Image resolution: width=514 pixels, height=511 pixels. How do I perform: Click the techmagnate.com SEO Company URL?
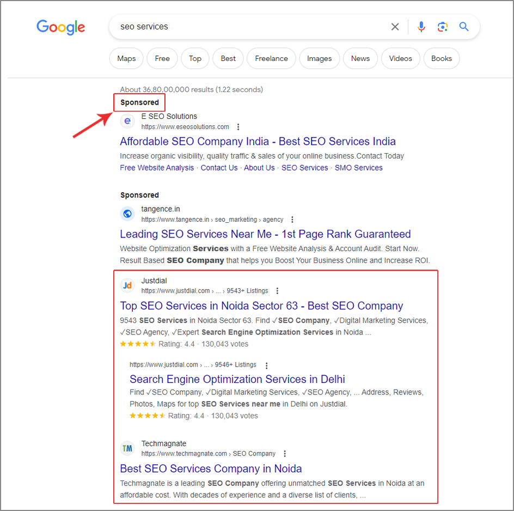click(209, 454)
